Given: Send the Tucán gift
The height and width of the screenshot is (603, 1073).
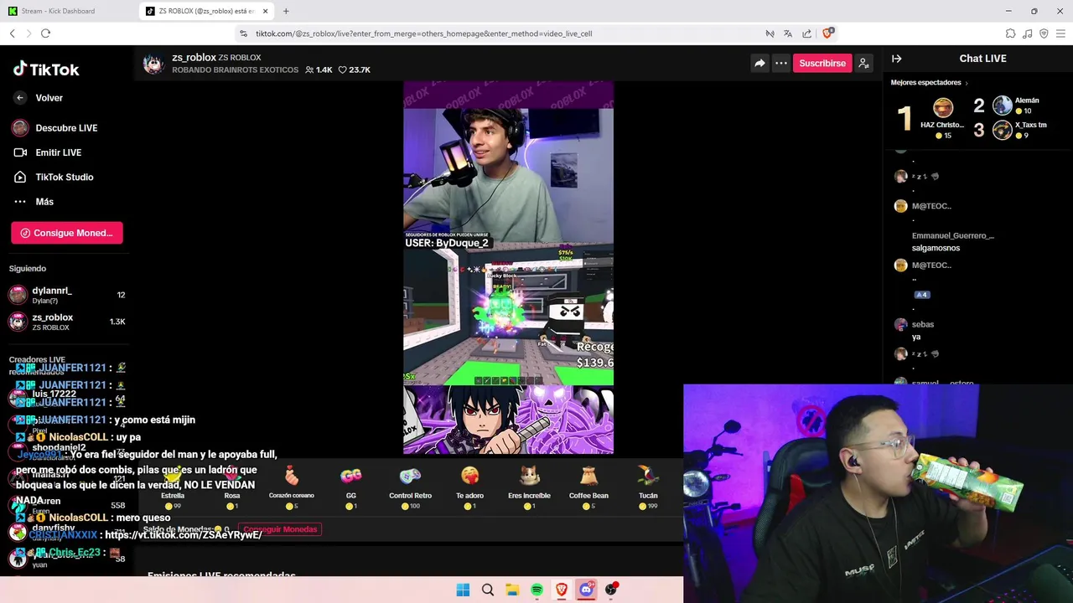Looking at the screenshot, I should tap(648, 486).
